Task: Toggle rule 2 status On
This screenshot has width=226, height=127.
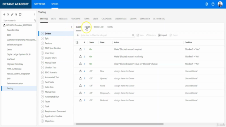Action: tap(90, 56)
